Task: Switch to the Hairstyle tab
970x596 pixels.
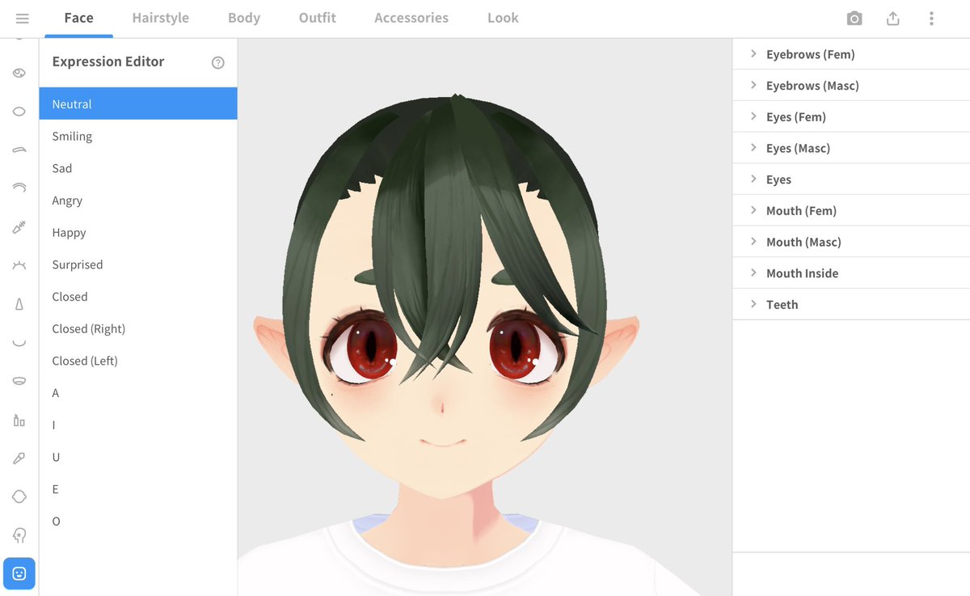Action: [160, 18]
